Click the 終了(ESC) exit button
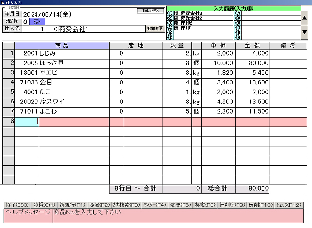The width and height of the screenshot is (312, 228). (x=17, y=205)
